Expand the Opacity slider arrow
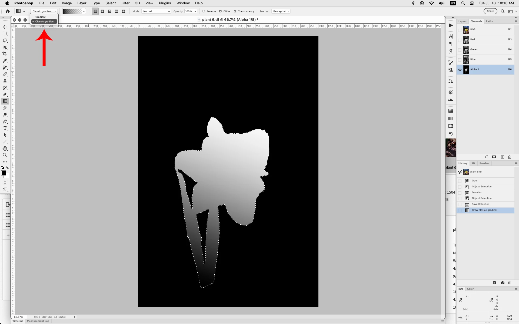 coord(195,11)
